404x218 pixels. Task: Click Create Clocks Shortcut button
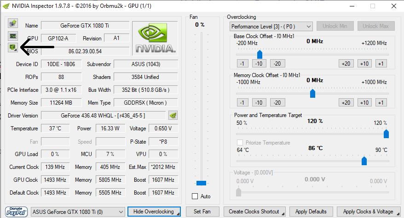(254, 212)
